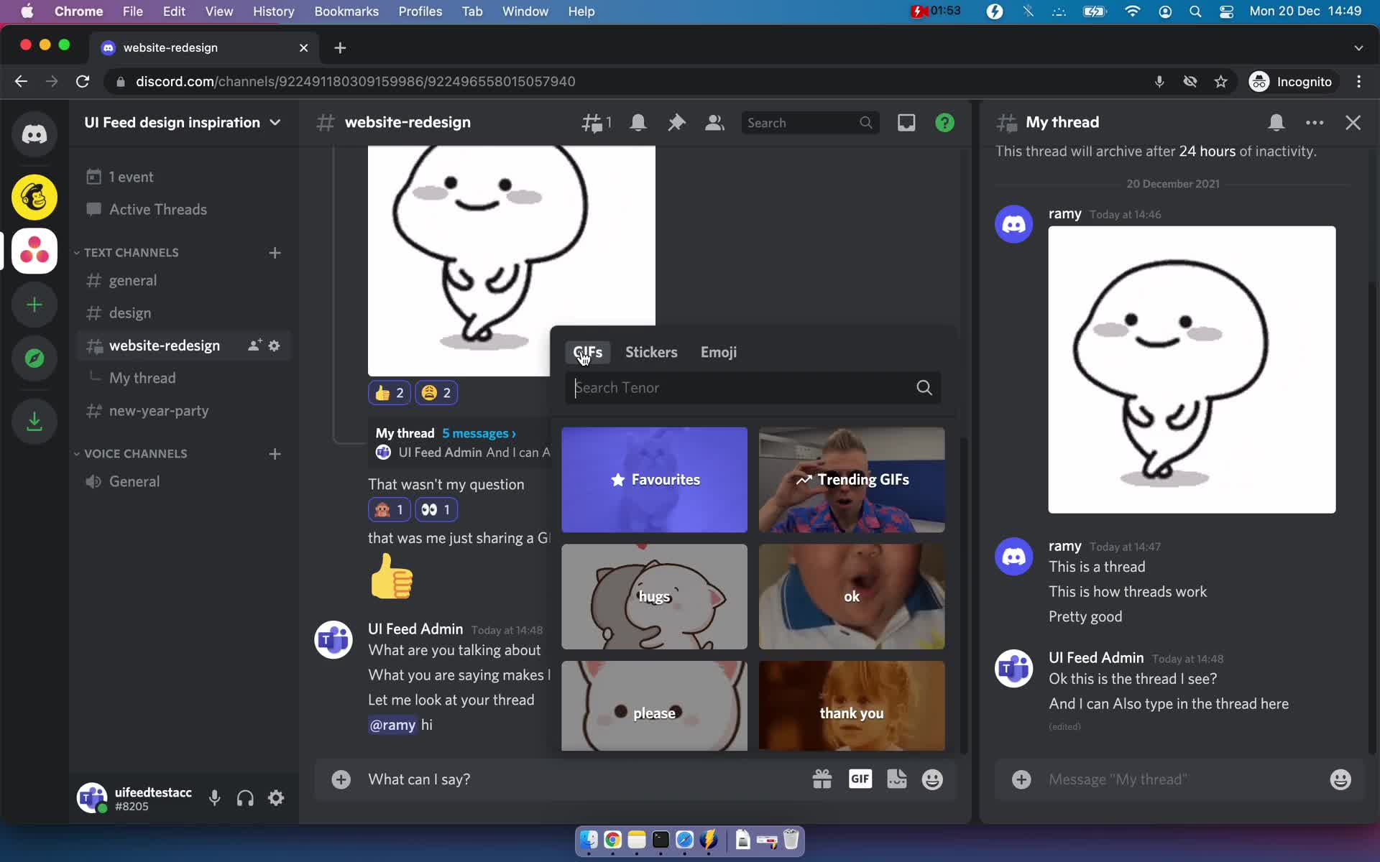Open the 1 event entry
The image size is (1380, 862).
(183, 177)
